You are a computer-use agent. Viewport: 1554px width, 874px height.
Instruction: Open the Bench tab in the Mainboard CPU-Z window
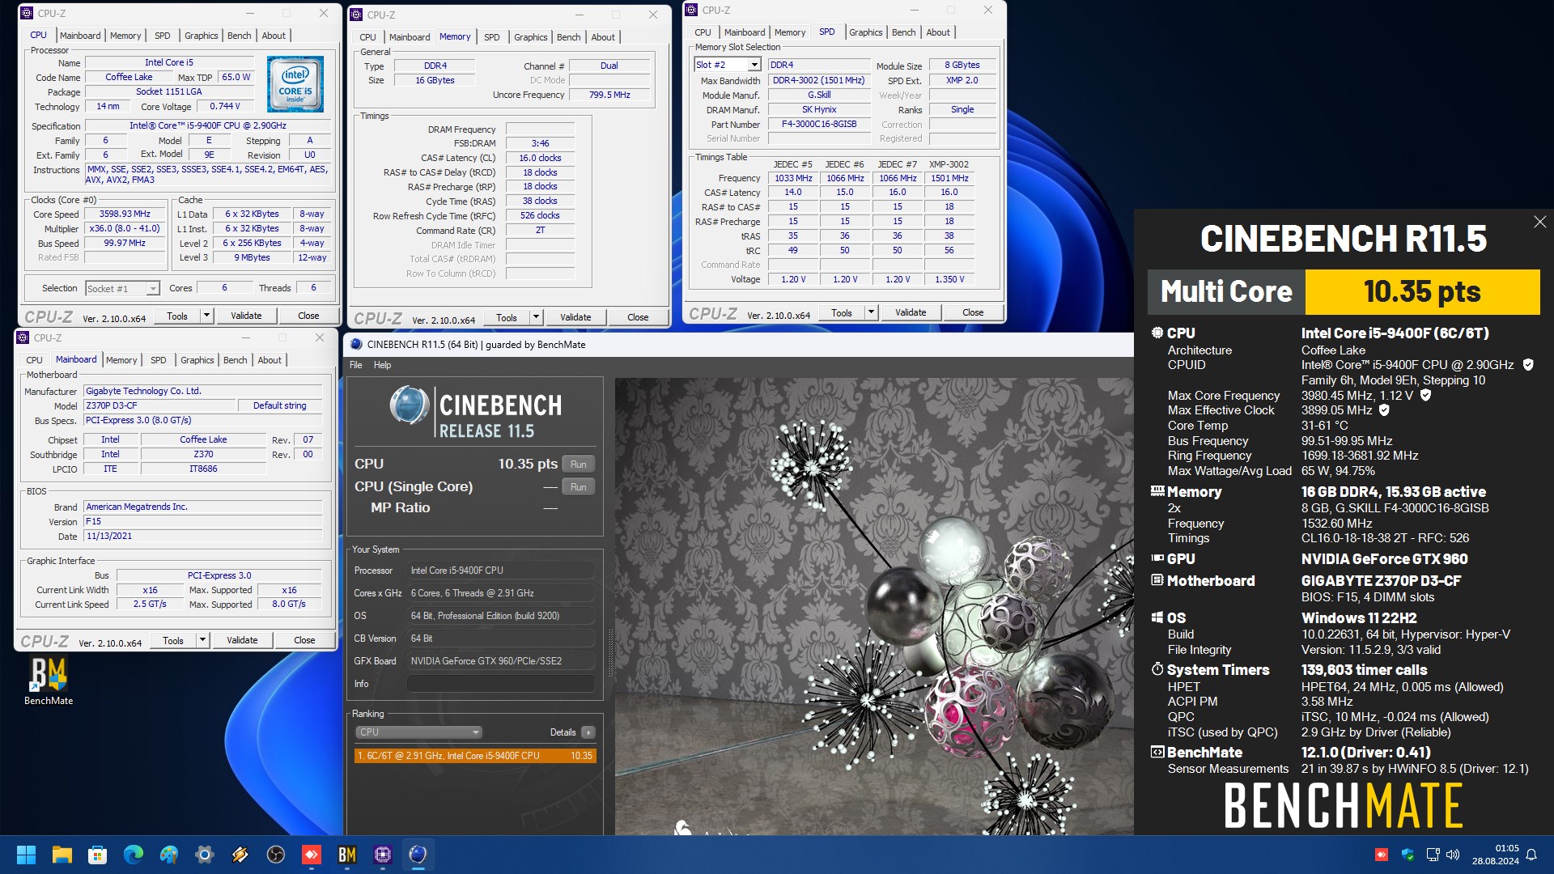[x=235, y=360]
